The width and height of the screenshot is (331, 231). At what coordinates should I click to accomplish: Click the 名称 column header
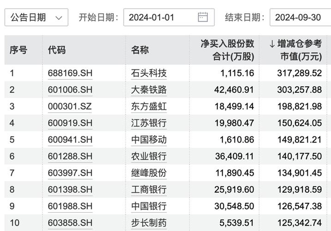140,50
